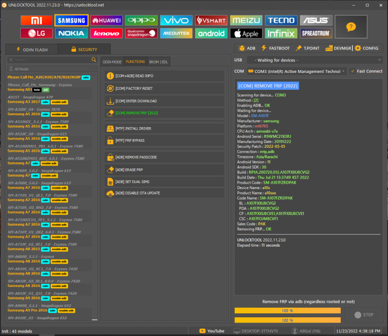Run [COM] FACTORY RESET
Image resolution: width=388 pixels, height=336 pixels.
pyautogui.click(x=164, y=88)
